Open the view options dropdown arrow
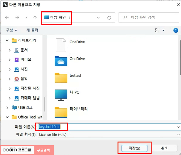The height and width of the screenshot is (155, 181). pos(163,30)
